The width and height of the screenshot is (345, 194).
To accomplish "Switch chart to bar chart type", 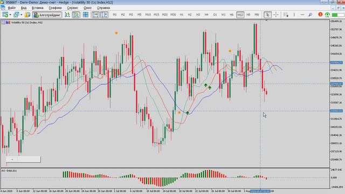I will pyautogui.click(x=67, y=15).
